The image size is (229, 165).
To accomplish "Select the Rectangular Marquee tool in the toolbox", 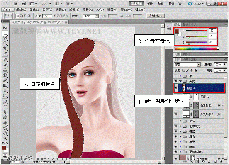I will coord(5,33).
